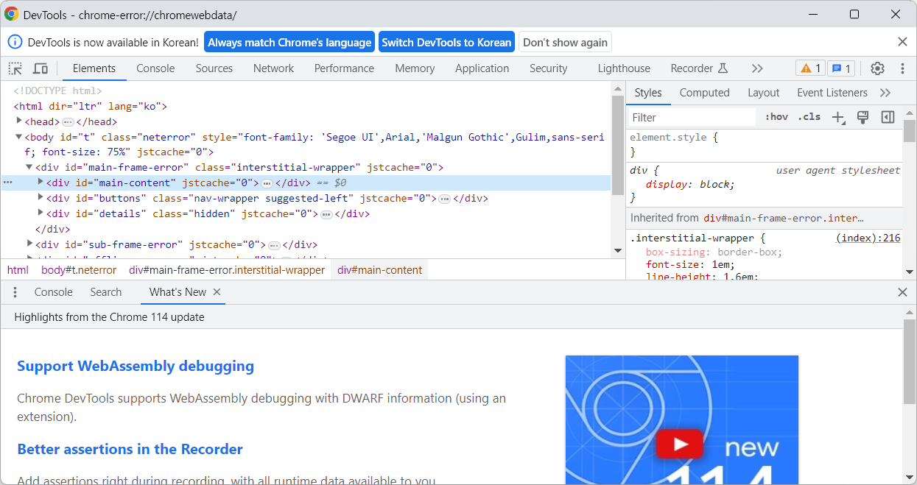917x485 pixels.
Task: Open the Event Listeners tab
Action: pos(832,93)
